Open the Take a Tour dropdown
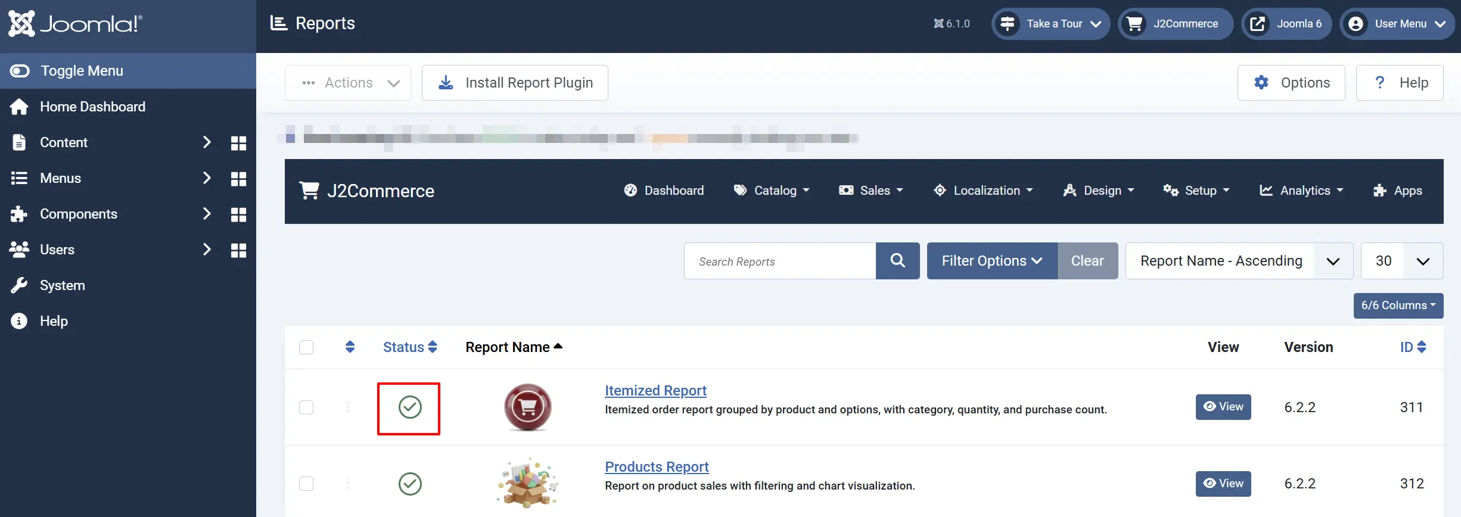Viewport: 1461px width, 517px height. pos(1051,24)
